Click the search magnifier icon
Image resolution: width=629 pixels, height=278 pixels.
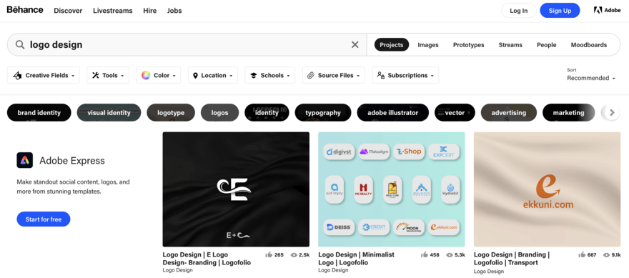point(20,44)
